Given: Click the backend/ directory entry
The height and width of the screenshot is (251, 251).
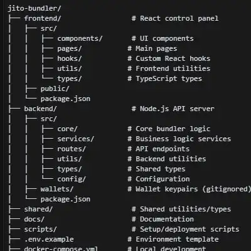Looking at the screenshot, I should tap(40, 109).
